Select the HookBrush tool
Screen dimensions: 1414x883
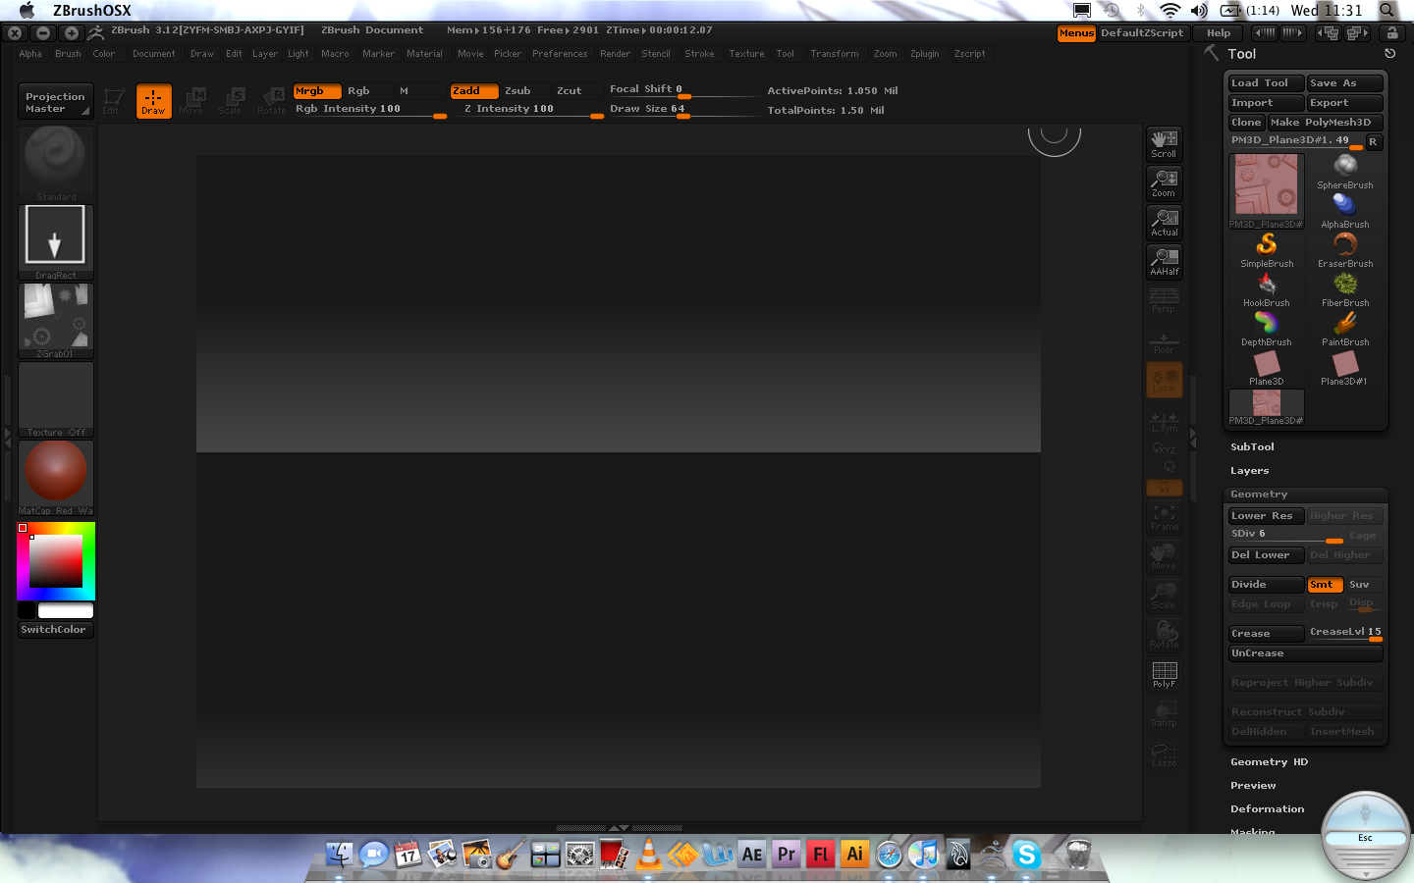(1267, 290)
